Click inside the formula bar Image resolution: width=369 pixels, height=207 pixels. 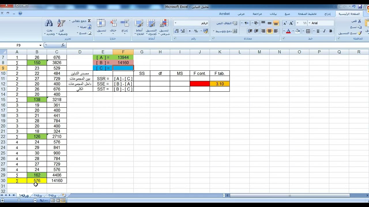pos(218,45)
